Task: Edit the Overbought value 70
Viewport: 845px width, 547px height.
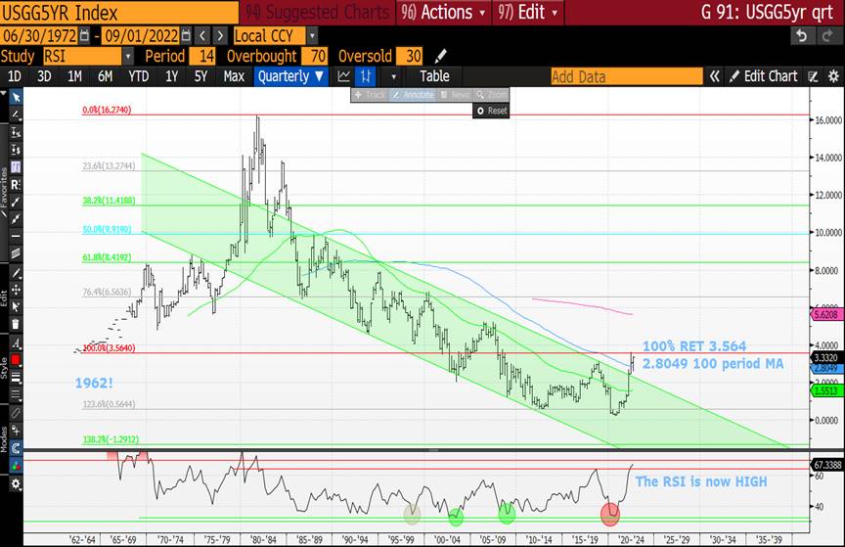Action: tap(314, 56)
